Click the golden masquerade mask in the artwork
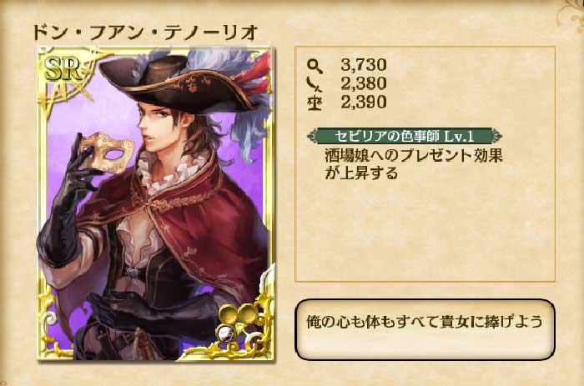This screenshot has width=584, height=386. click(x=108, y=153)
